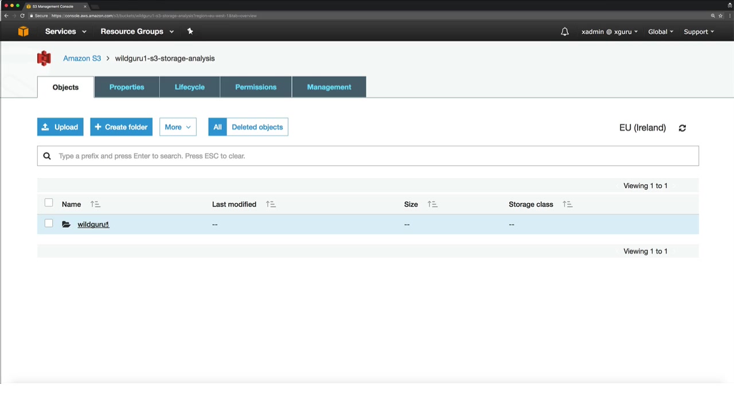Sort objects by Name using its sort icon
The width and height of the screenshot is (734, 413).
(95, 204)
